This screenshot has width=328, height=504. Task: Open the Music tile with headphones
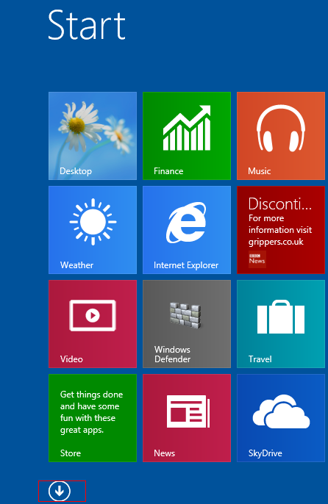(281, 136)
